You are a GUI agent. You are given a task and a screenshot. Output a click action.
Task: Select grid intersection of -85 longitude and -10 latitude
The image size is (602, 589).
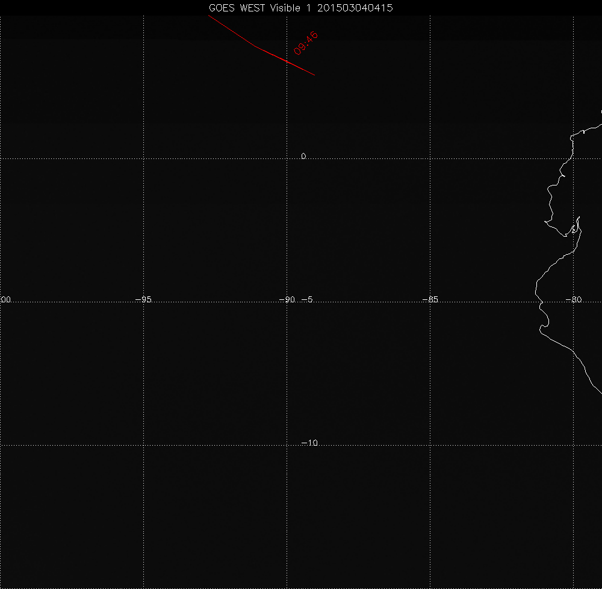430,446
